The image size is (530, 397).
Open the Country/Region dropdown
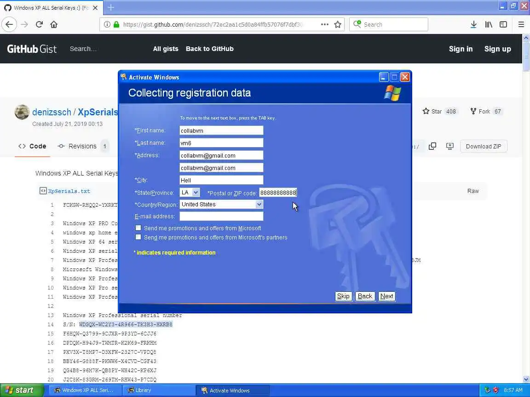(259, 204)
